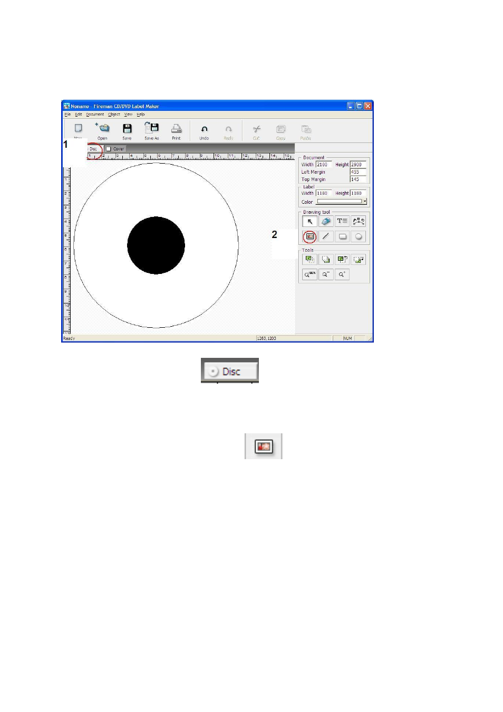The height and width of the screenshot is (712, 503).
Task: Click the white label Color swatch
Action: tap(339, 202)
